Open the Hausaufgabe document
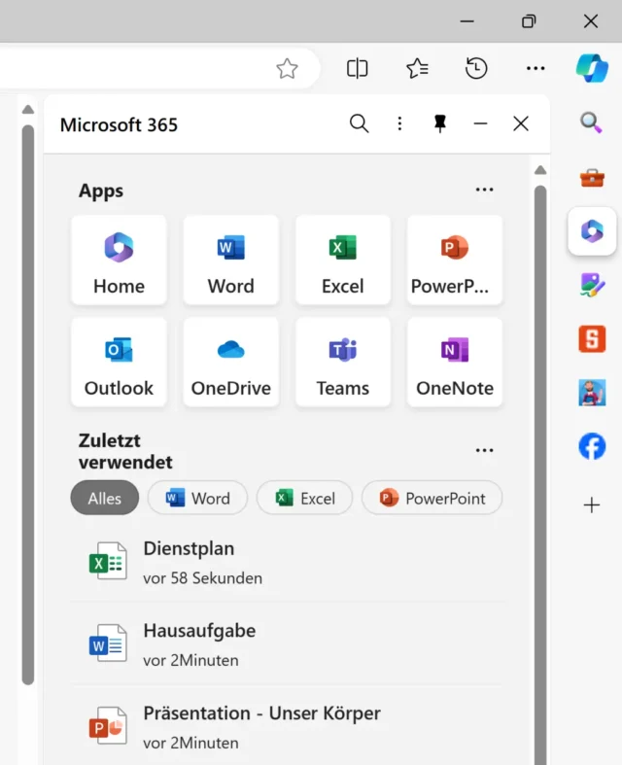The image size is (622, 765). [x=198, y=643]
